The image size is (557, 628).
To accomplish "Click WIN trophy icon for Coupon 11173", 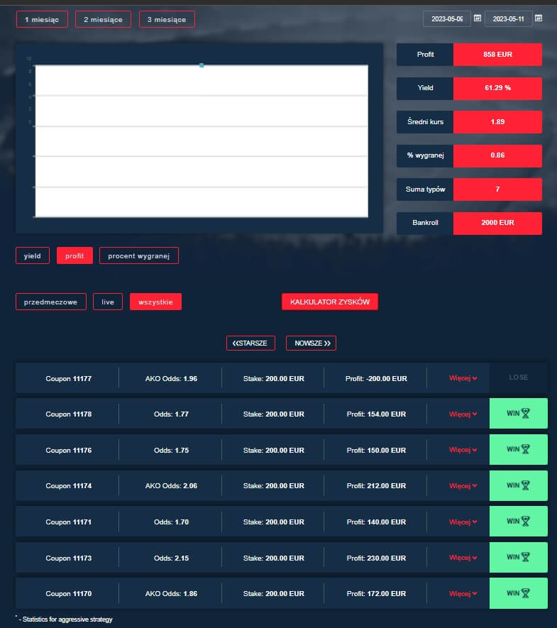I will click(526, 557).
